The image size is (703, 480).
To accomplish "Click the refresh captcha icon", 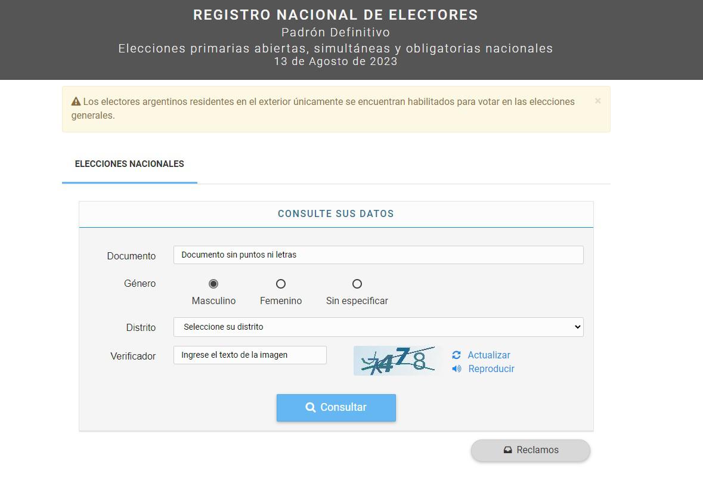I will click(x=456, y=355).
